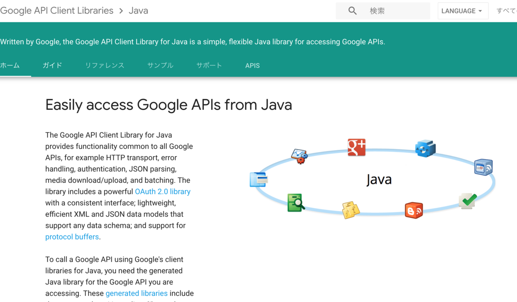The height and width of the screenshot is (302, 517).
Task: Open the generated libraries link
Action: coord(137,293)
